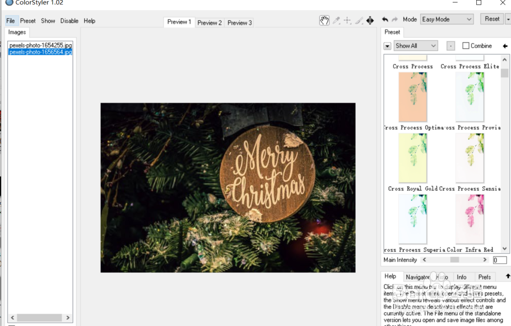511x326 pixels.
Task: Select the eyedropper tool
Action: (336, 20)
